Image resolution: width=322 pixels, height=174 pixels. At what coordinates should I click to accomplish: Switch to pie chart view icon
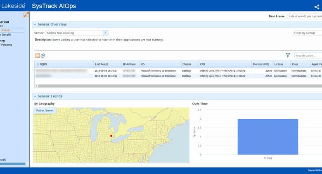[43, 55]
